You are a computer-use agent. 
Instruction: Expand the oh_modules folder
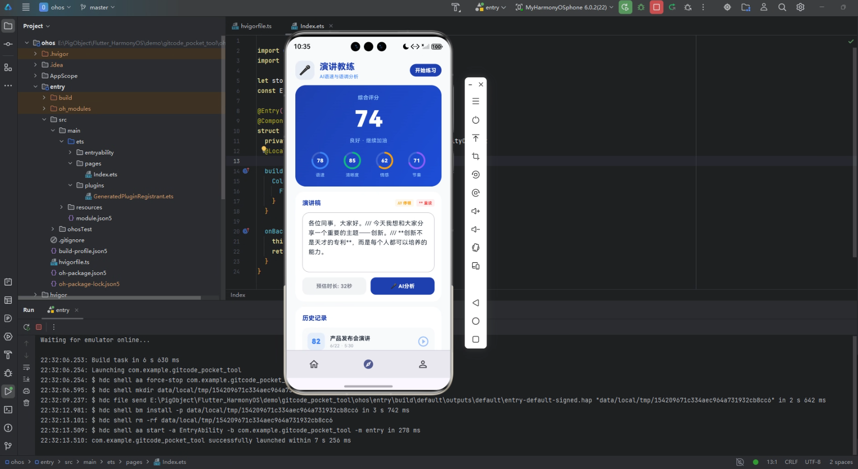coord(44,109)
